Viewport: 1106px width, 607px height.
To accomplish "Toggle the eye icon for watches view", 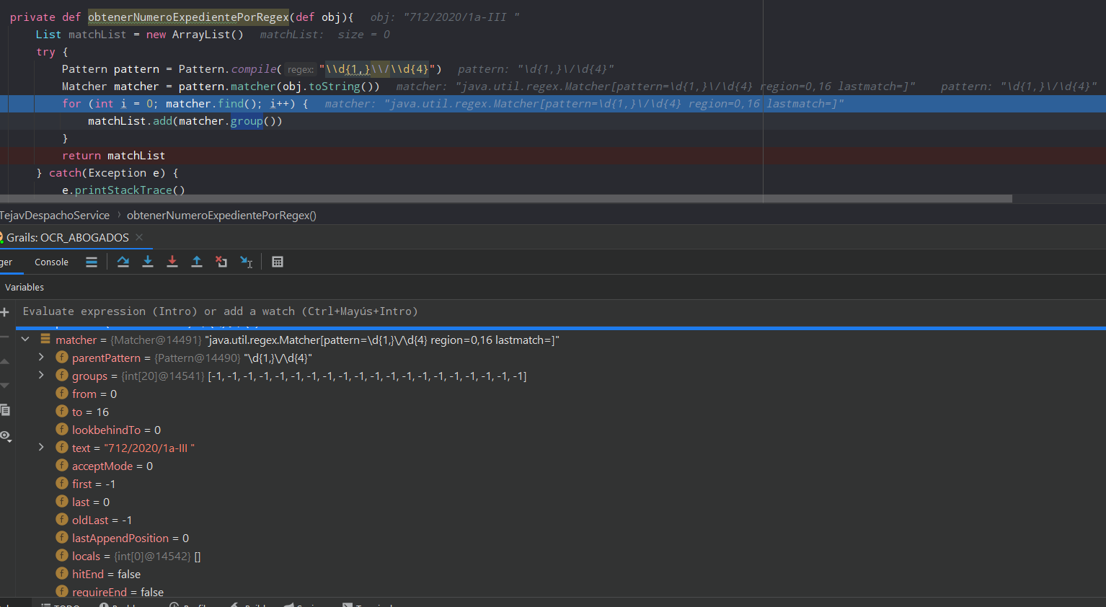I will pos(5,436).
